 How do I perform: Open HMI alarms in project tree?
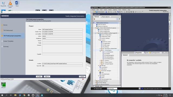click(104, 69)
